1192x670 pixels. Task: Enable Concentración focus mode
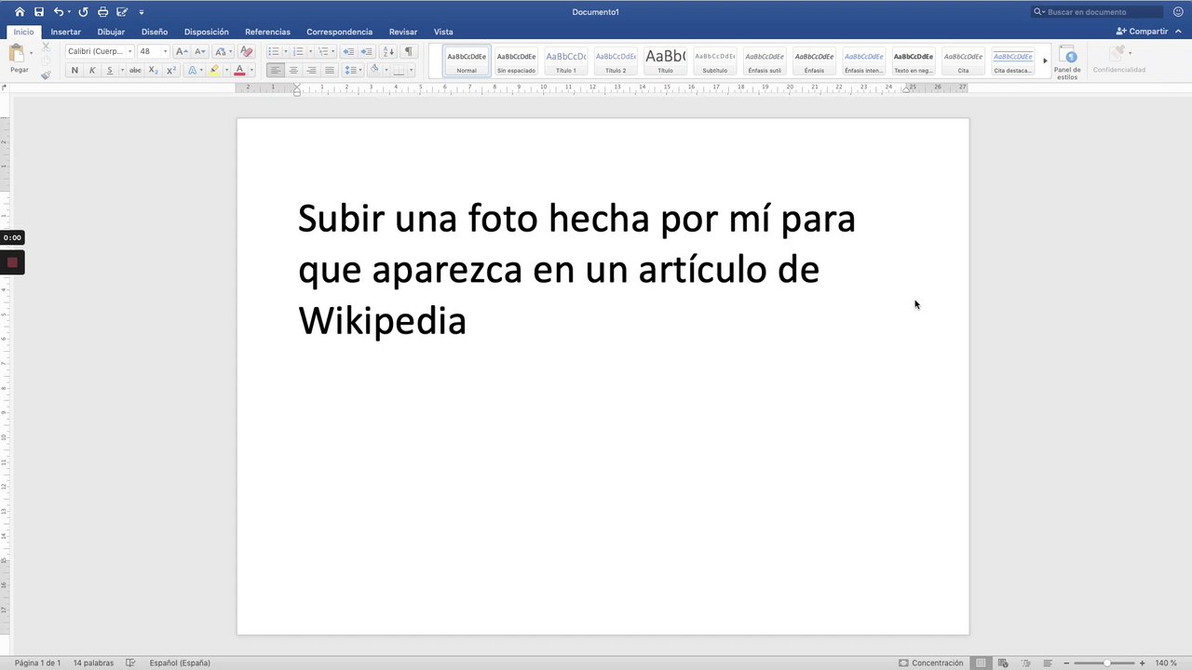pos(931,663)
